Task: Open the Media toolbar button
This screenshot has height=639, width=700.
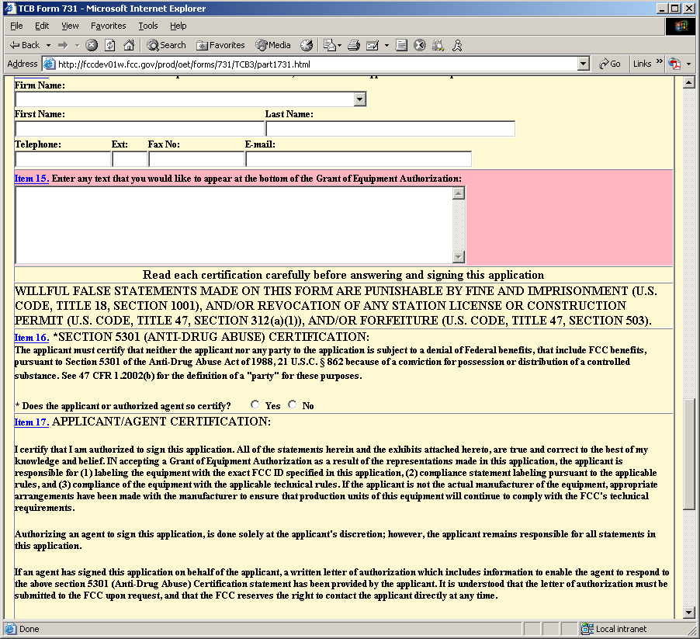Action: click(x=273, y=45)
